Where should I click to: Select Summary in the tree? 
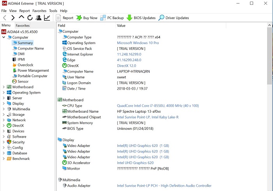point(23,43)
